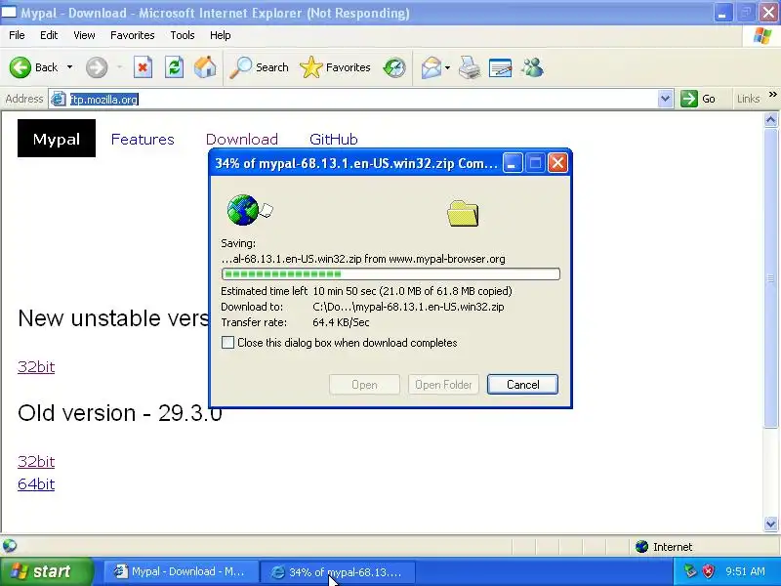The width and height of the screenshot is (781, 586).
Task: Open Favorites pane with star icon
Action: tap(335, 67)
